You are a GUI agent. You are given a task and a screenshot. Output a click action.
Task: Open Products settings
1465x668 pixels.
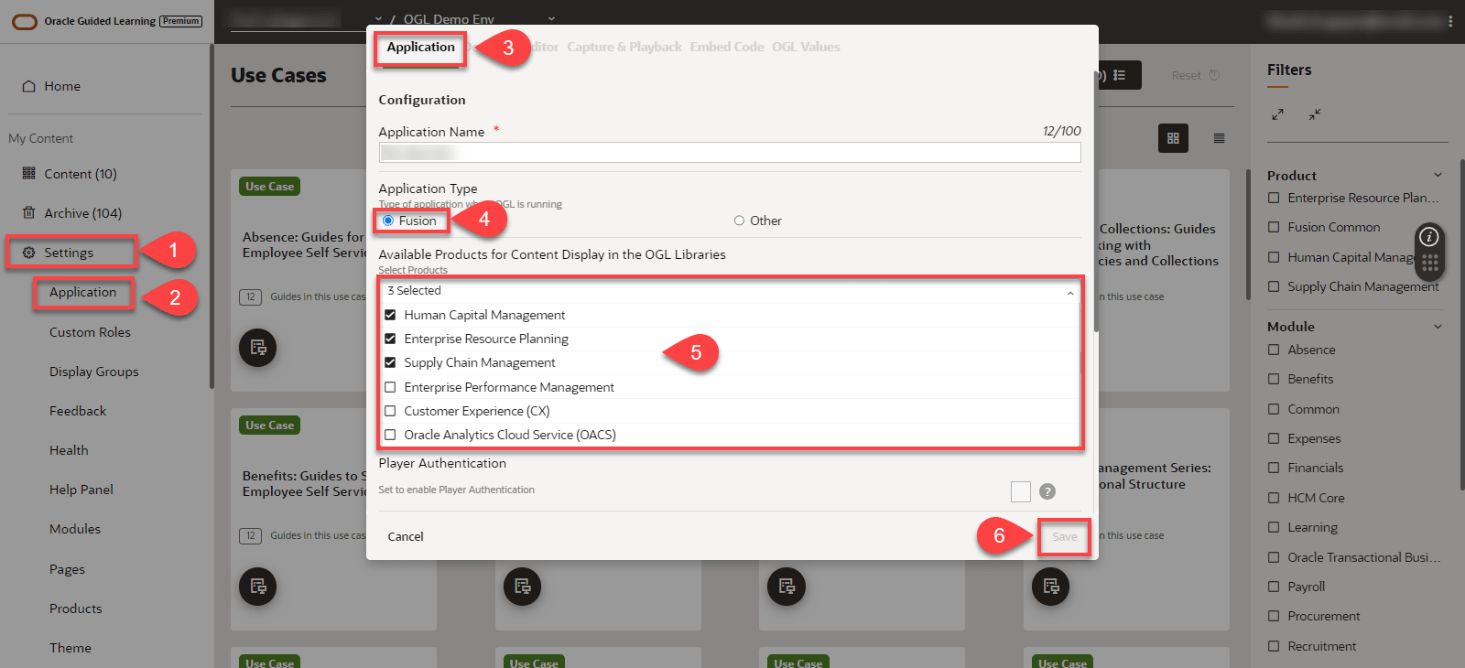tap(76, 609)
